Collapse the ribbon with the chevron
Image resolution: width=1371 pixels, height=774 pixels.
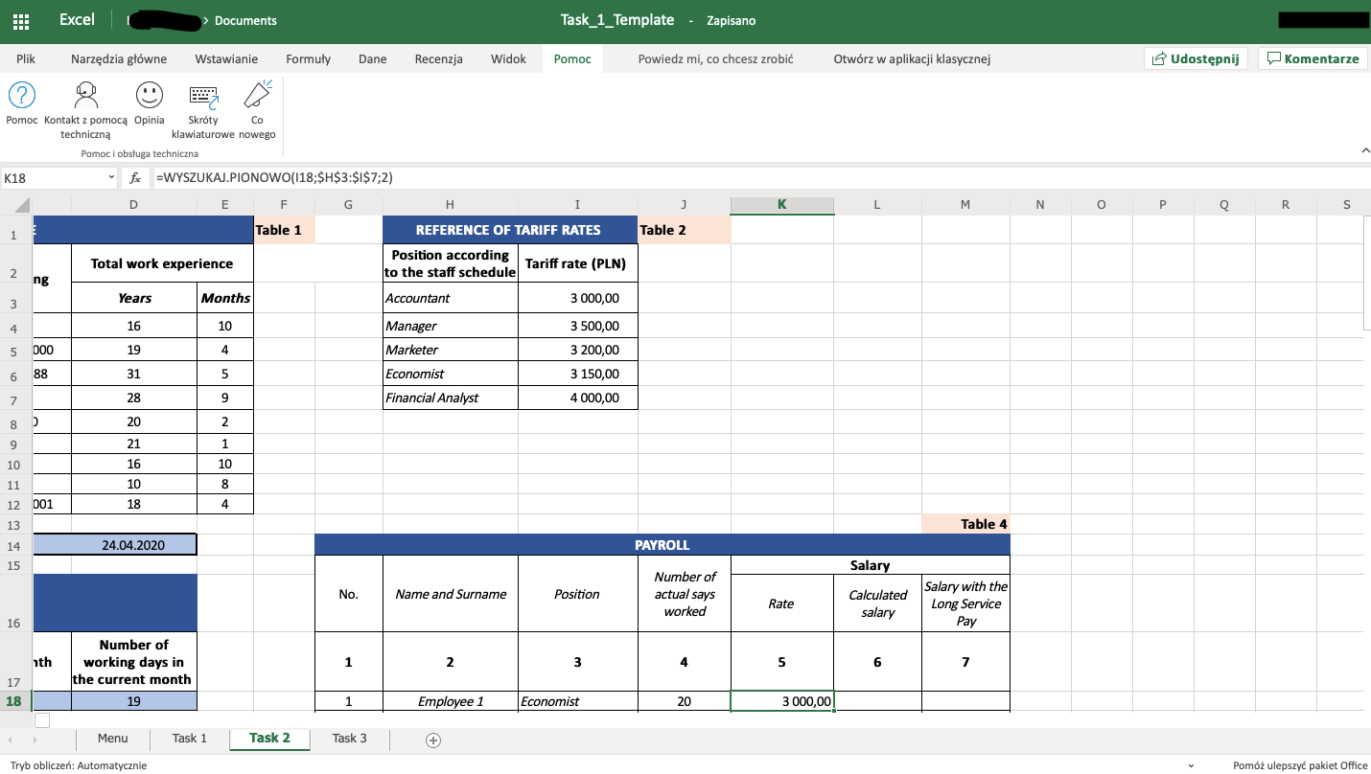coord(1365,149)
